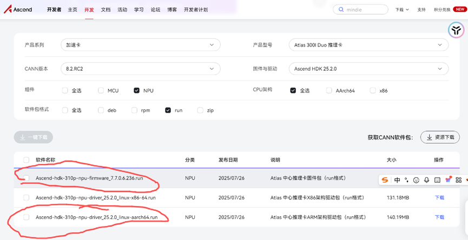Expand the 下载 menu in the top bar
The width and height of the screenshot is (468, 240).
pyautogui.click(x=402, y=10)
